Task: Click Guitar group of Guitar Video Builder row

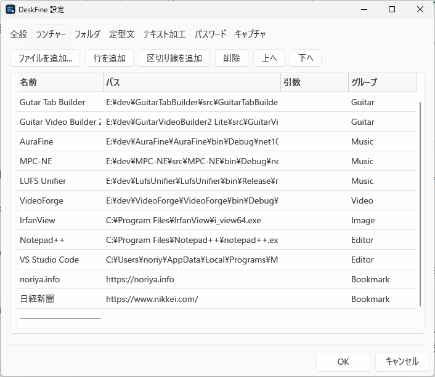Action: (382, 122)
